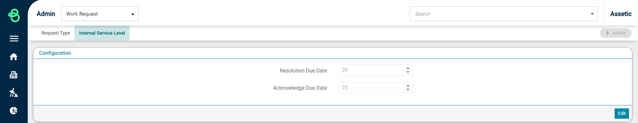Click the lightning bolt Action icon

click(x=608, y=33)
